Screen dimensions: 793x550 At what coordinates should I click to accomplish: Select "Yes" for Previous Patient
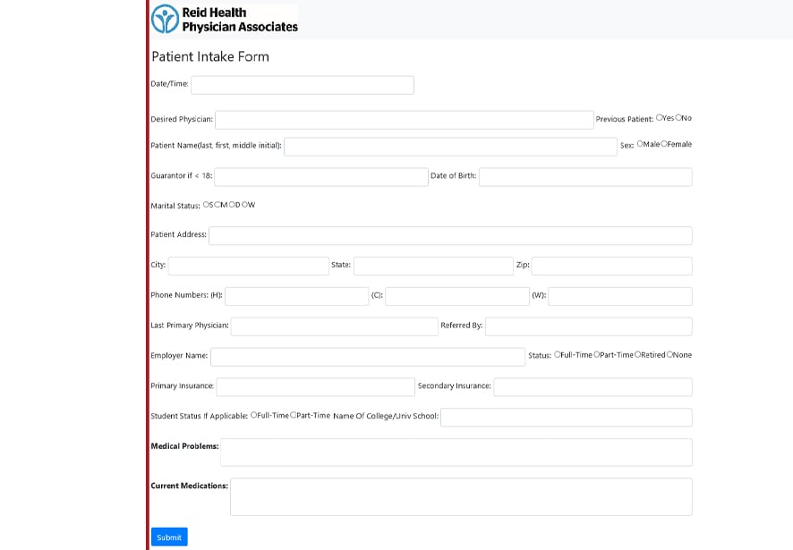coord(659,117)
